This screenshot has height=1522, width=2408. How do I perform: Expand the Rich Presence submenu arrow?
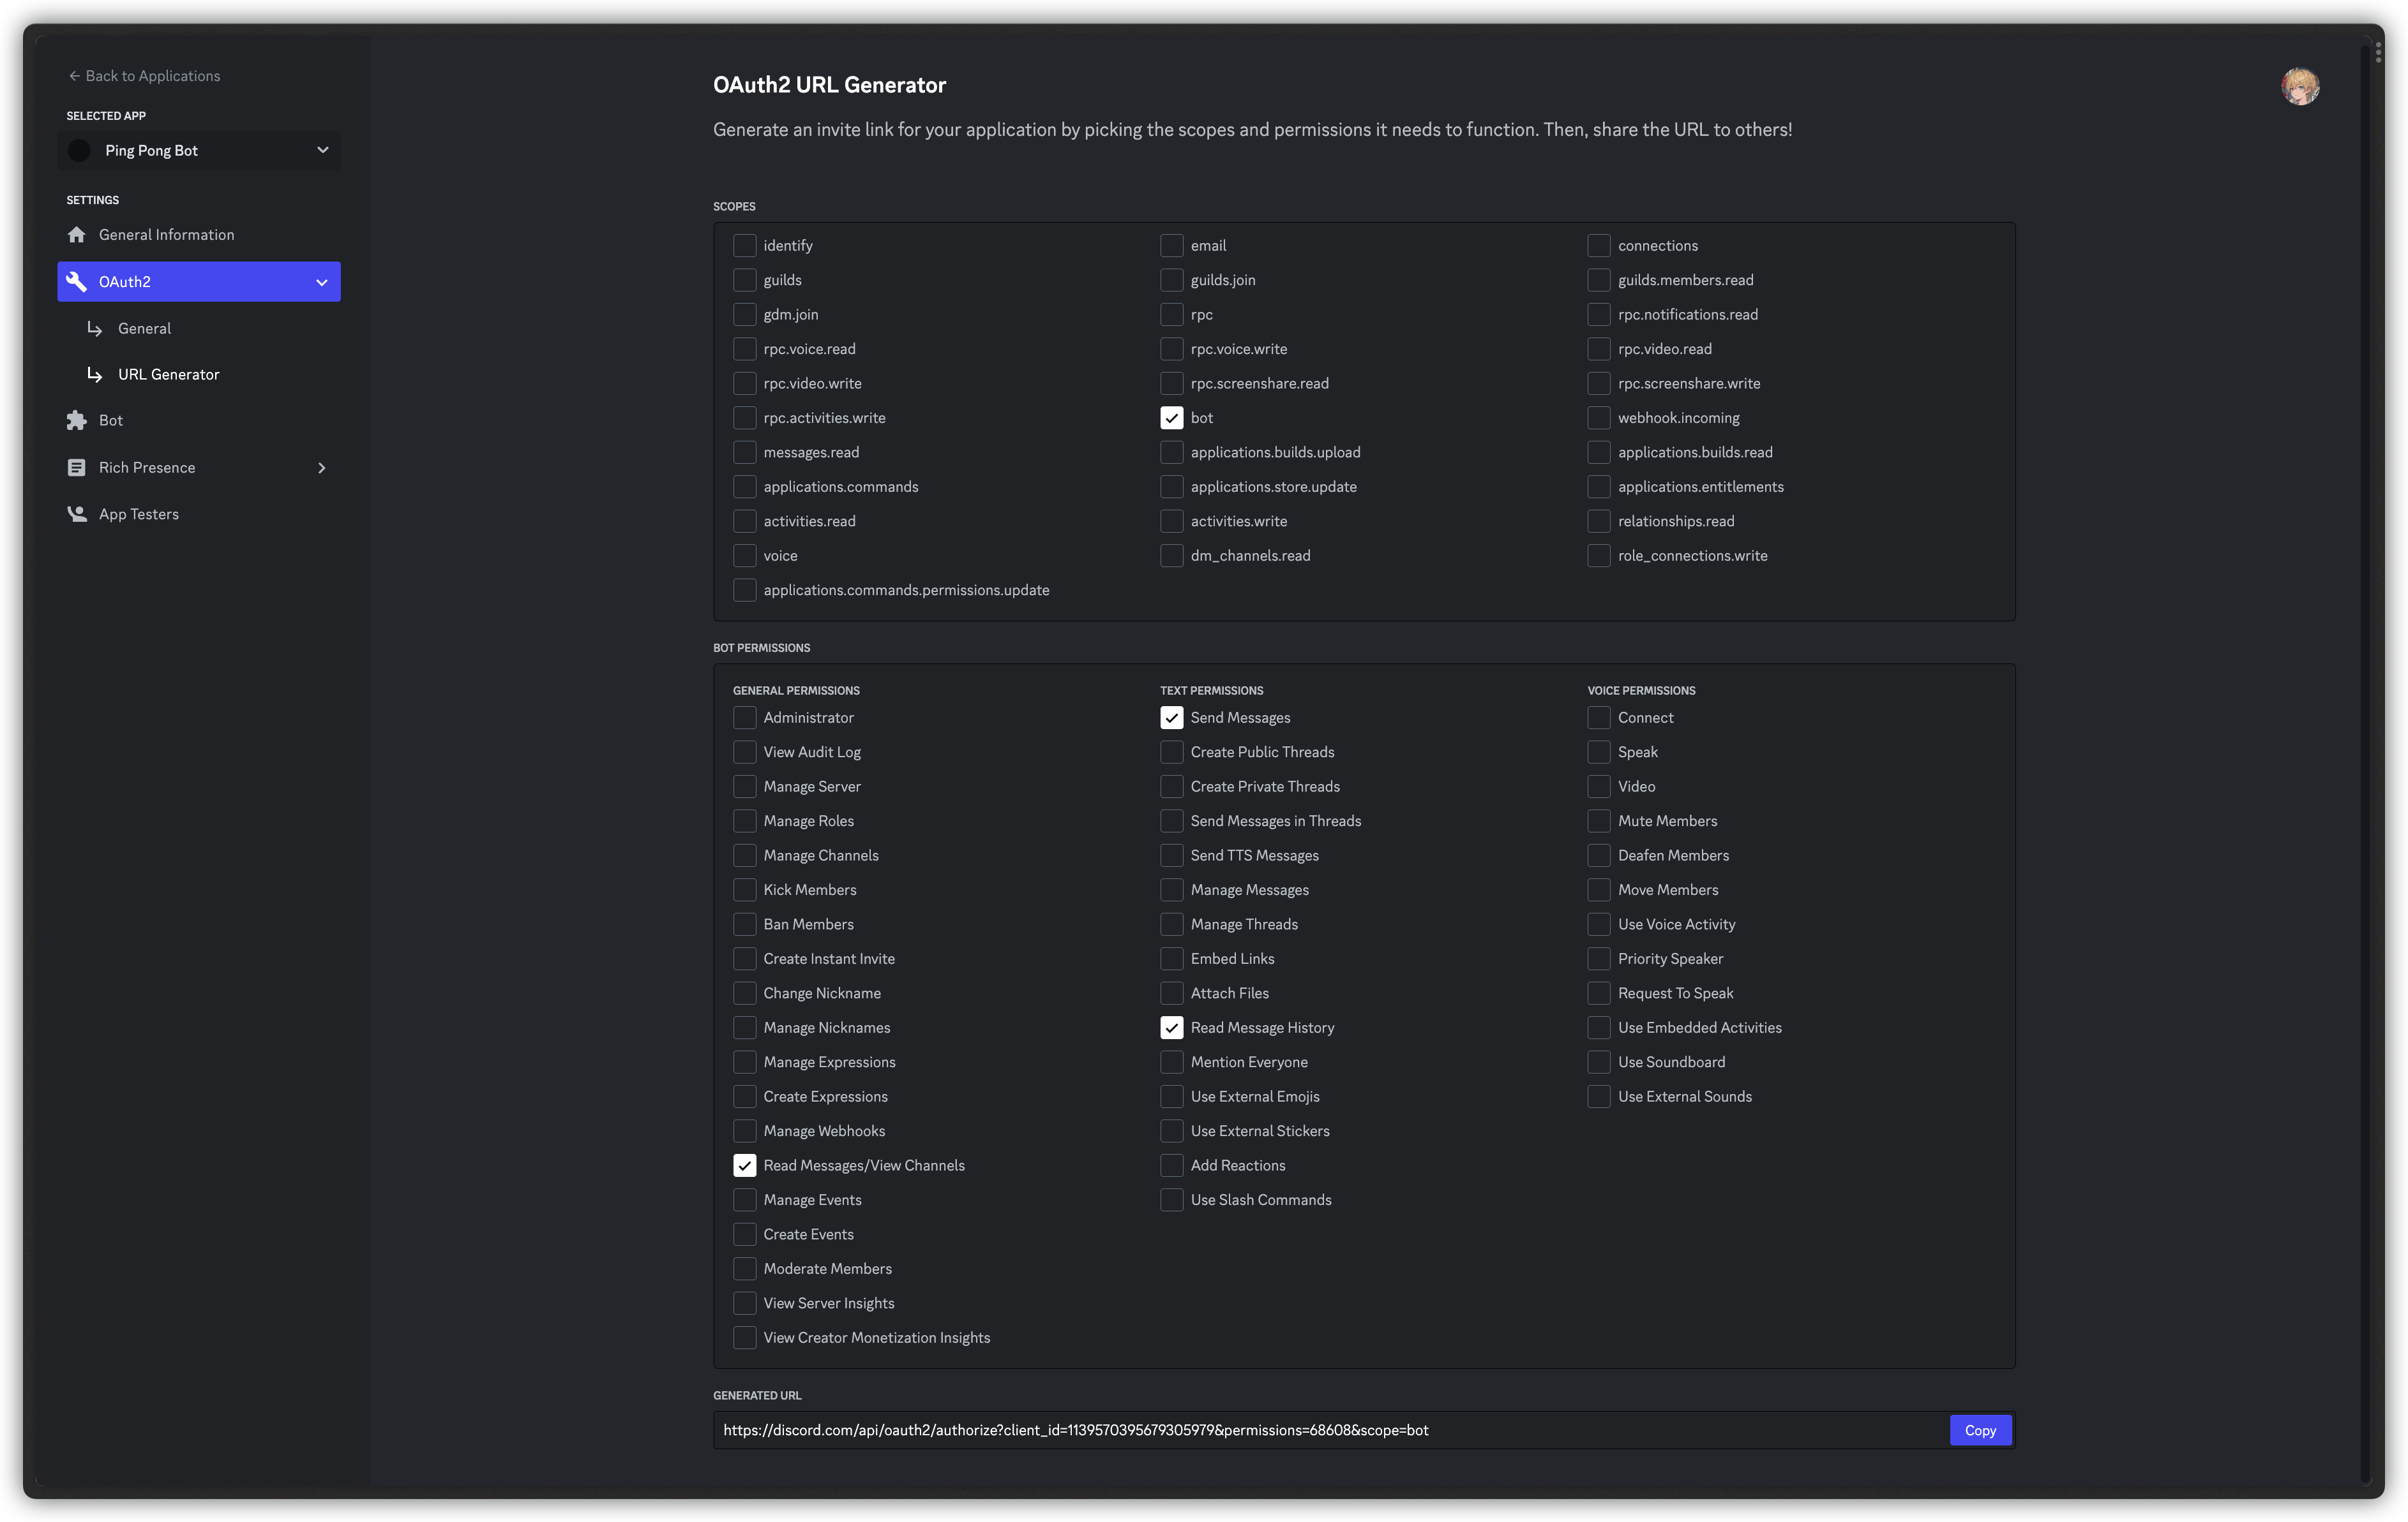click(322, 468)
